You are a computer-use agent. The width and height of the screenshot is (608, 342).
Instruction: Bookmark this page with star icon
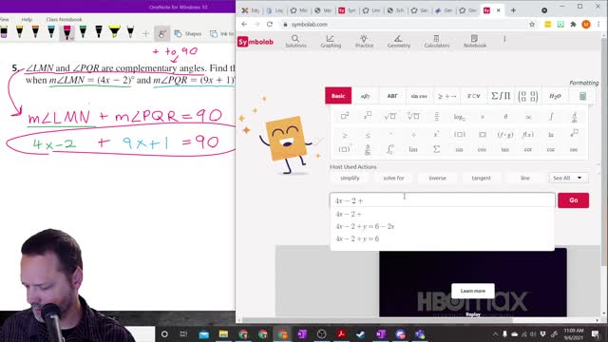532,24
